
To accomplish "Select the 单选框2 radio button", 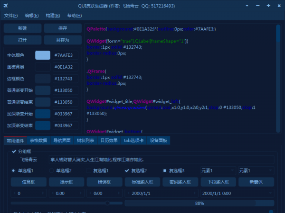I will click(53, 170).
